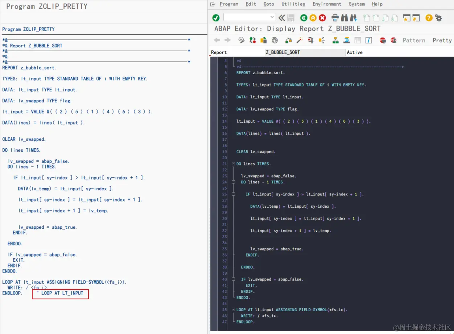Click line 35 lv_swapped = abap_true in editor
The height and width of the screenshot is (334, 454).
[x=277, y=249]
